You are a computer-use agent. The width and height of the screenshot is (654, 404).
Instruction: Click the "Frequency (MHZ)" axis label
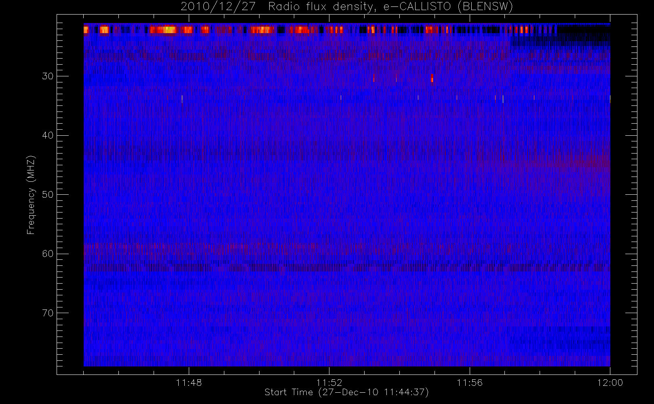31,195
